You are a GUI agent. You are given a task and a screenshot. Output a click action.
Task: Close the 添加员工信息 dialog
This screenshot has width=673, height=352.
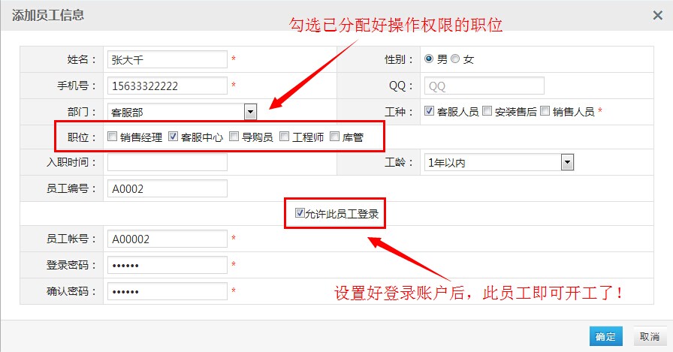657,16
